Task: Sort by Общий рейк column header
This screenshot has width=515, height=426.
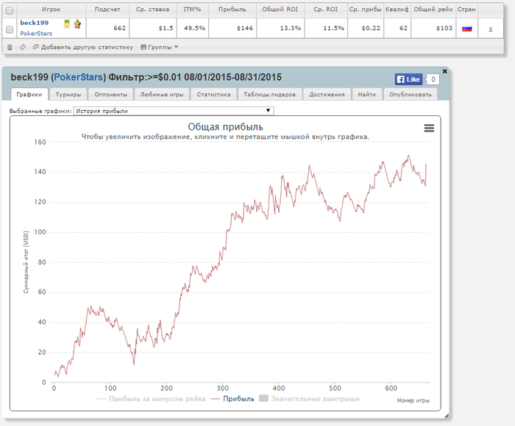Action: (x=433, y=10)
